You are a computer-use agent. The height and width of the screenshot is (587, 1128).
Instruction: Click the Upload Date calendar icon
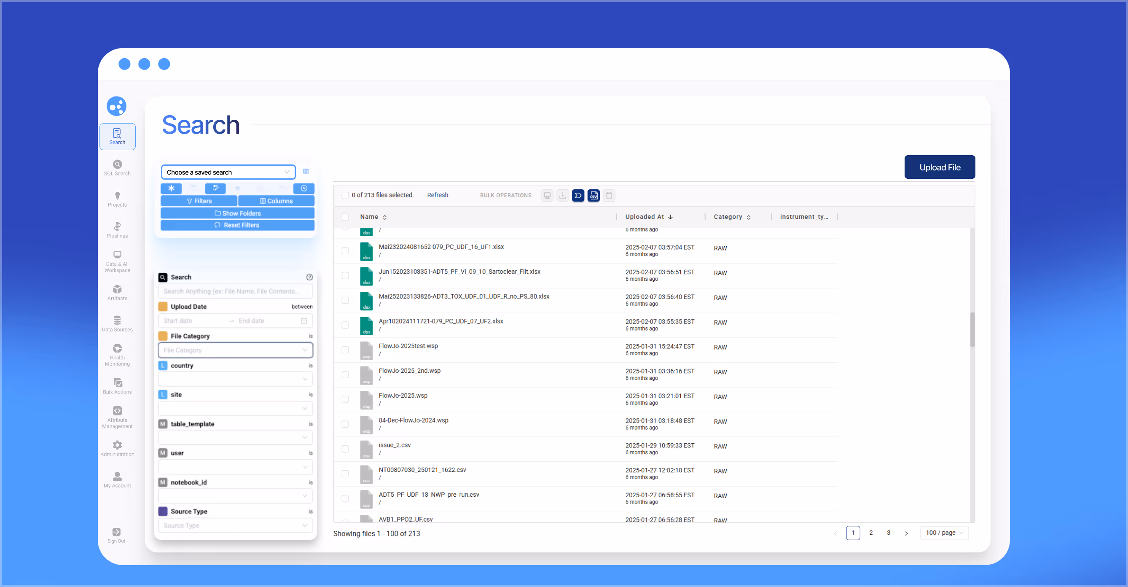pyautogui.click(x=304, y=320)
